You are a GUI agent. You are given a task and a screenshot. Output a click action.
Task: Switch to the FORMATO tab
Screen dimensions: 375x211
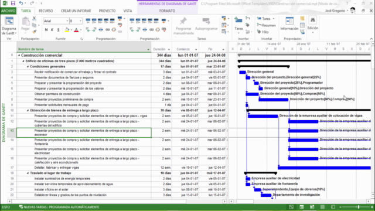tap(167, 11)
